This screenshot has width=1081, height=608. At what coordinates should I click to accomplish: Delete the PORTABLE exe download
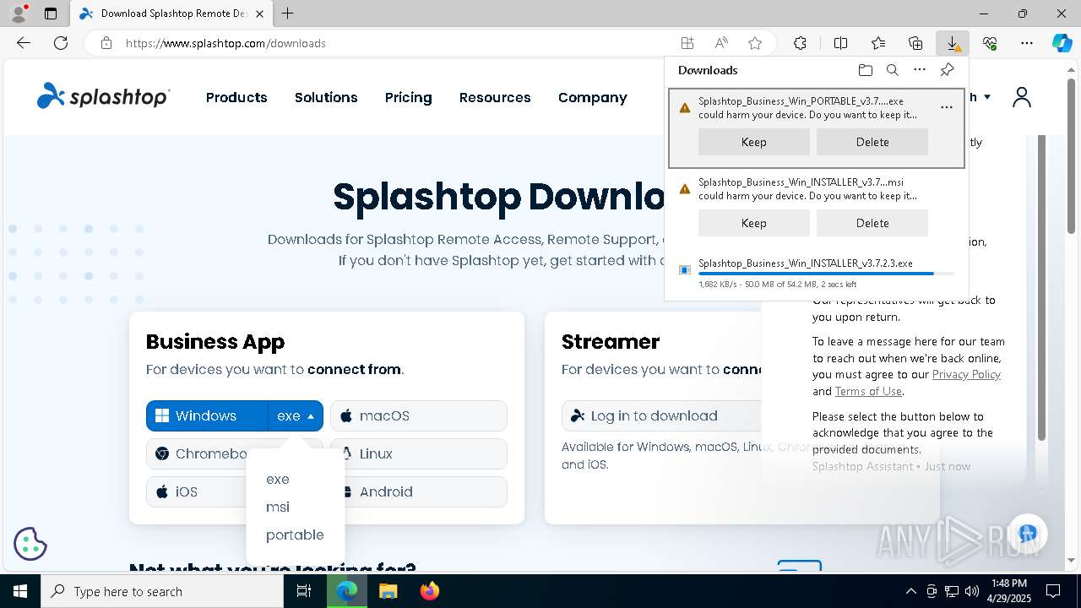(872, 142)
